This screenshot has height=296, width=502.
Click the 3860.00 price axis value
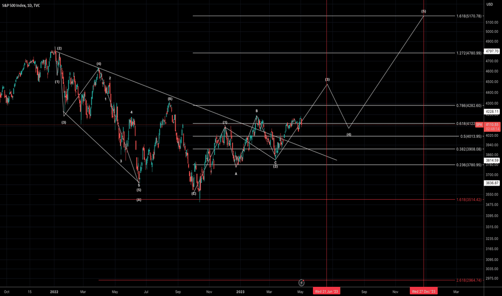(x=492, y=155)
